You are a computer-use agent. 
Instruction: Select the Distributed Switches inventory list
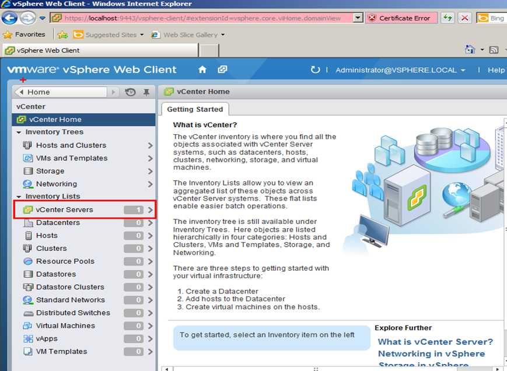point(84,313)
